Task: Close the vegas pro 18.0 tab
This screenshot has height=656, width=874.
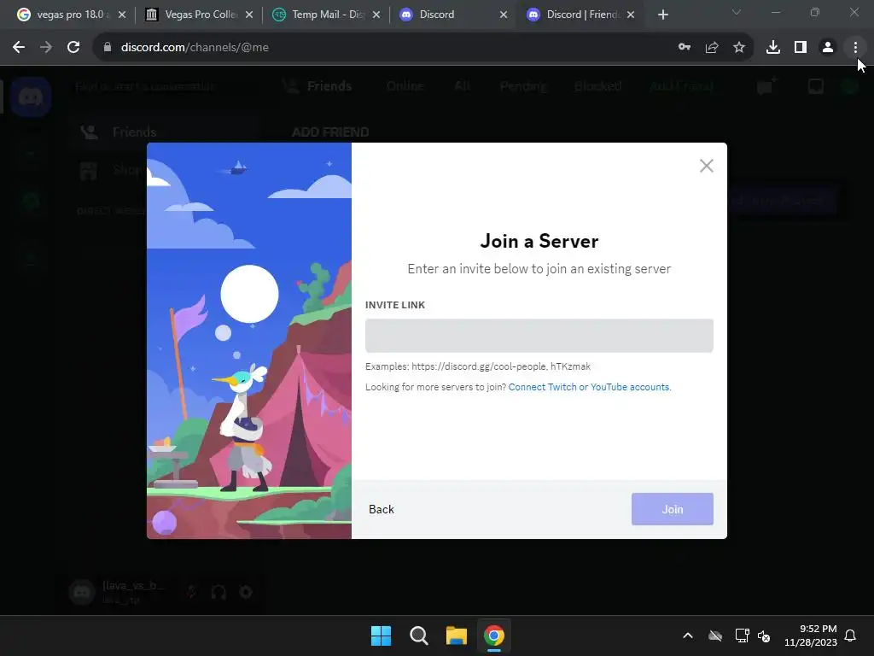Action: (122, 15)
